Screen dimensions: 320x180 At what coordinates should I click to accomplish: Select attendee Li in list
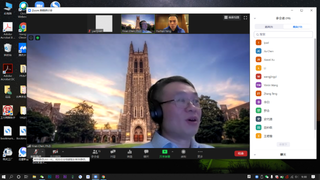coord(283,68)
